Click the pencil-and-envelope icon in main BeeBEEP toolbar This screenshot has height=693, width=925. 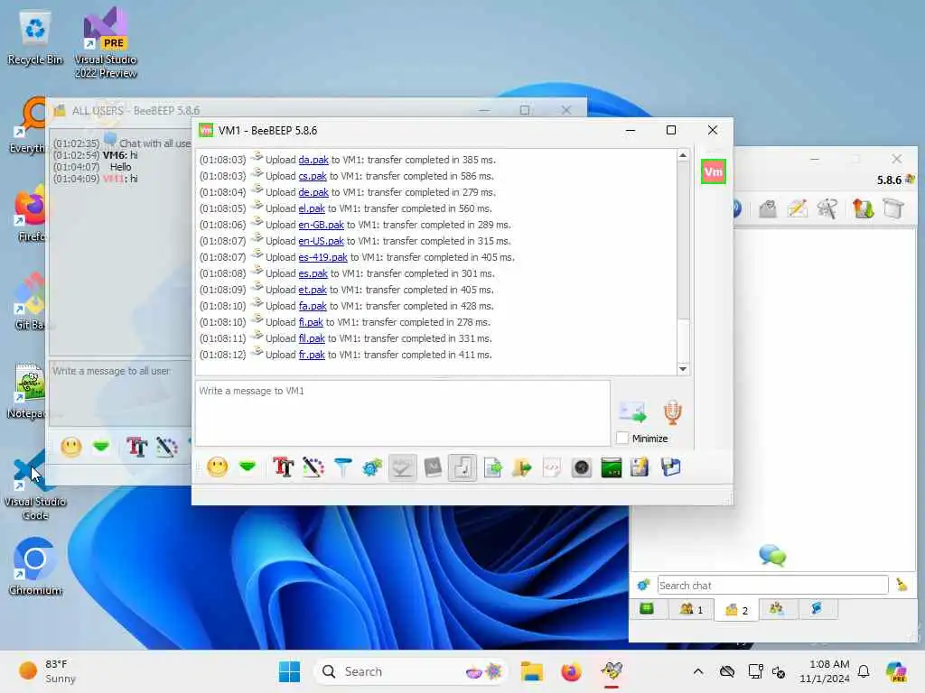(797, 208)
